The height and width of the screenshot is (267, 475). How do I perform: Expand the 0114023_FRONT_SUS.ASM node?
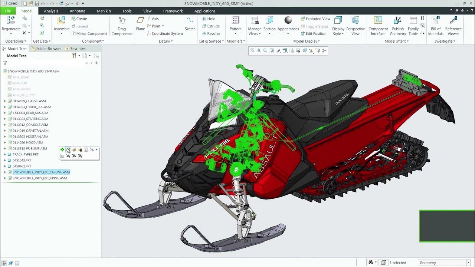(5, 107)
